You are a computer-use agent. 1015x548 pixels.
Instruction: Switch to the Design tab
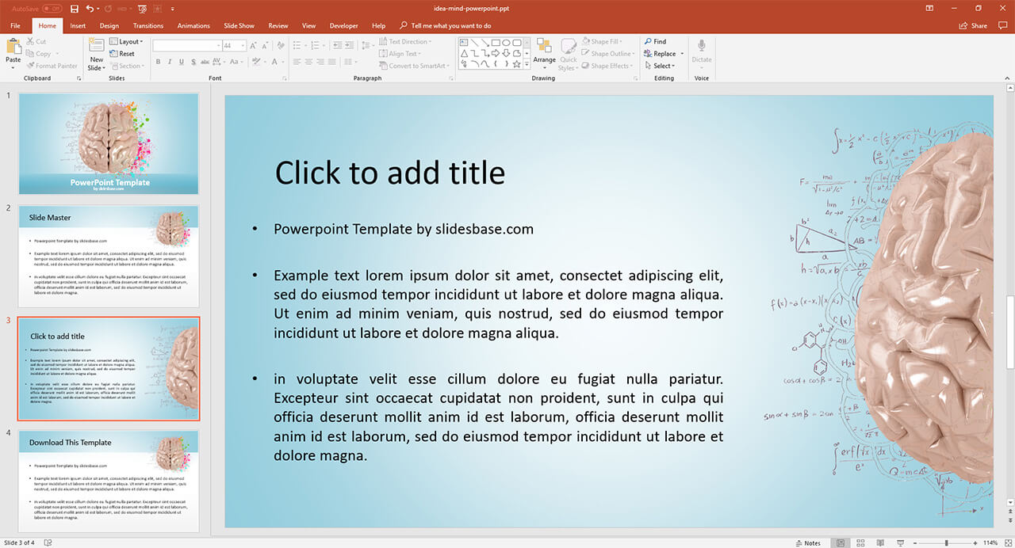tap(109, 25)
